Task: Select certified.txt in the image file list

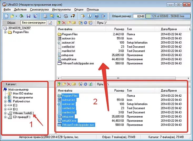Action: (x=68, y=47)
